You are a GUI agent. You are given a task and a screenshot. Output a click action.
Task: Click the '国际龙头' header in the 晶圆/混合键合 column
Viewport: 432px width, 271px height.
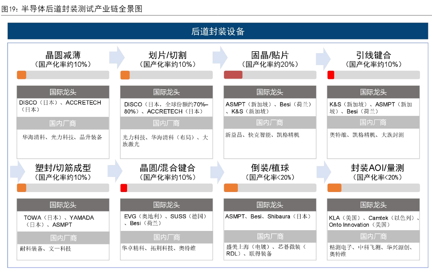click(166, 205)
